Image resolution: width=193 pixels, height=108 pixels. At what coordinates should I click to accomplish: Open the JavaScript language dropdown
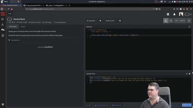pos(94,21)
